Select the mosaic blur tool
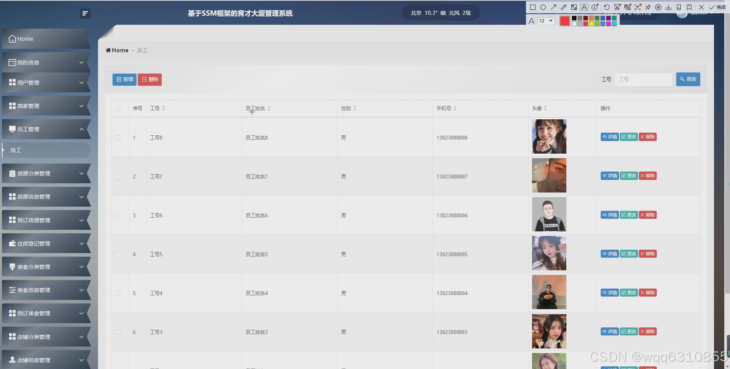730x369 pixels. (574, 7)
